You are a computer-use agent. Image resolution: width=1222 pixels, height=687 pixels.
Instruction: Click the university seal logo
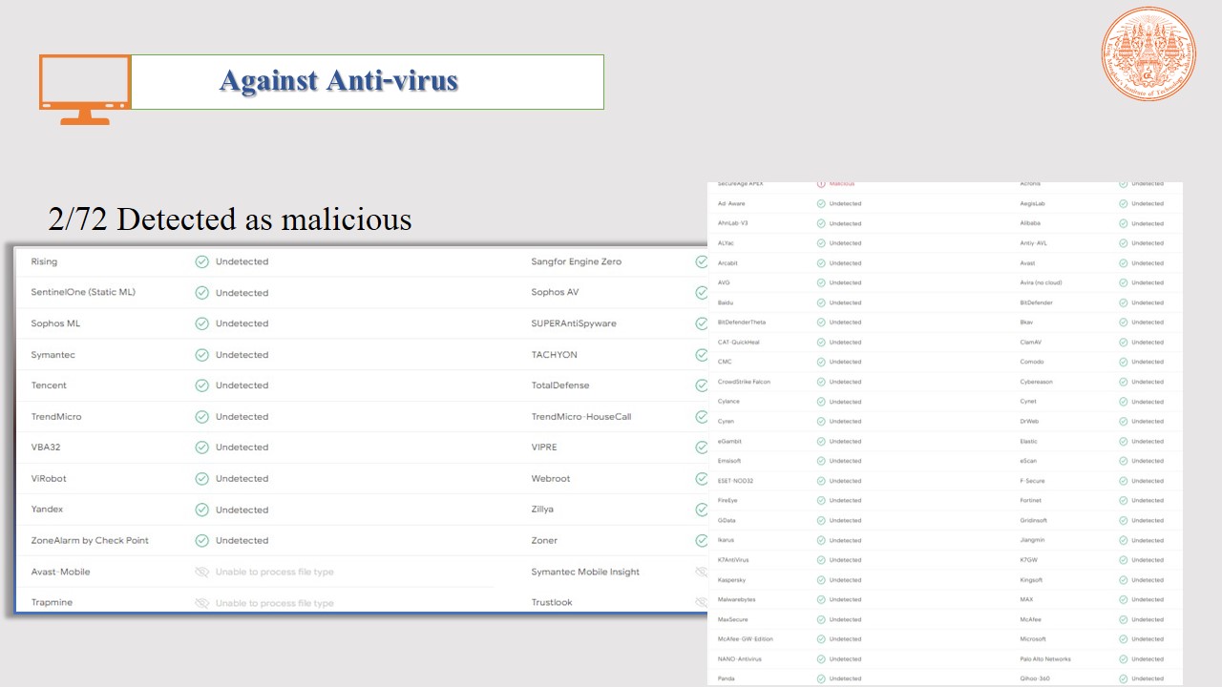(1148, 53)
